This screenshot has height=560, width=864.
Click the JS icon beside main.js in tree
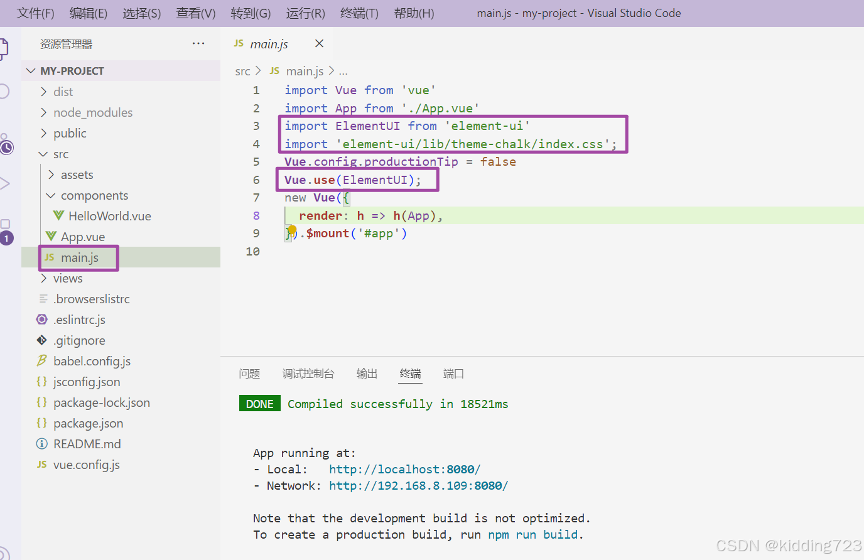(x=50, y=257)
